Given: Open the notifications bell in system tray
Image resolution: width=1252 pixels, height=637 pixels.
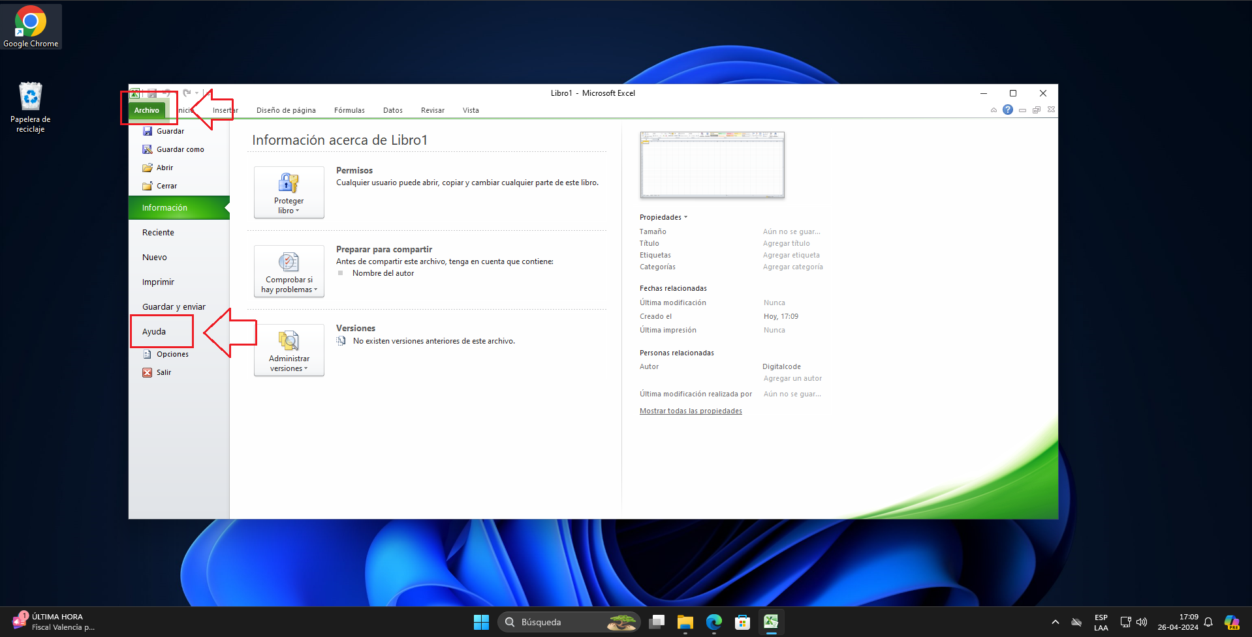Looking at the screenshot, I should pos(1208,622).
